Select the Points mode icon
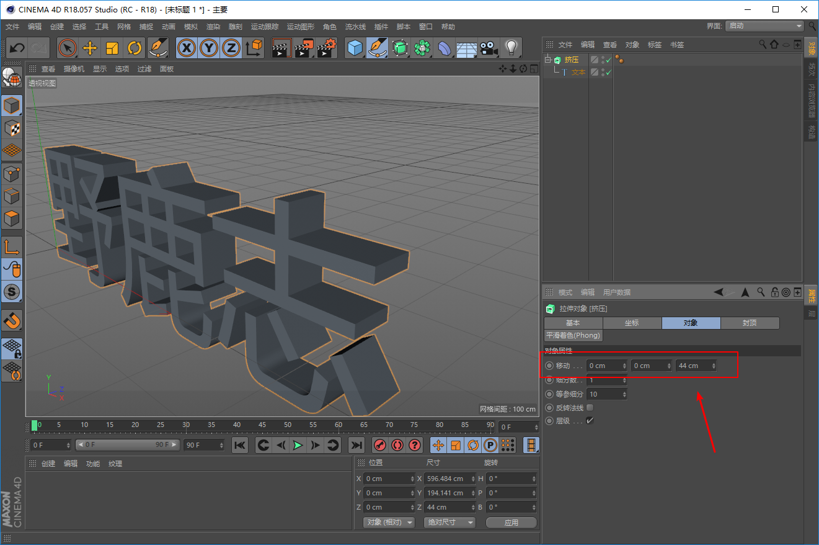This screenshot has height=545, width=819. tap(12, 174)
